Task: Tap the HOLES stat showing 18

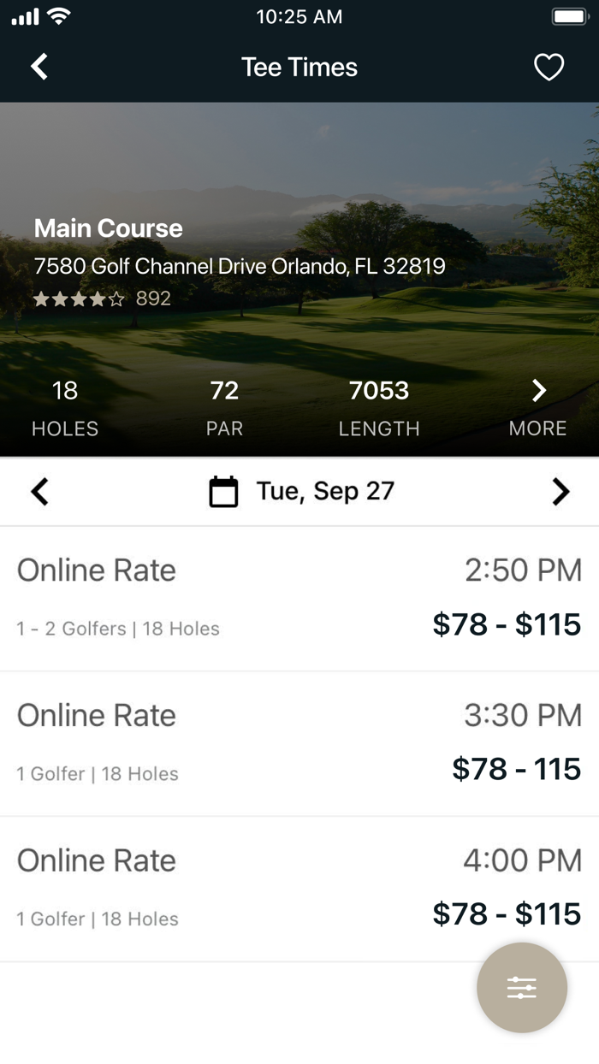Action: 64,406
